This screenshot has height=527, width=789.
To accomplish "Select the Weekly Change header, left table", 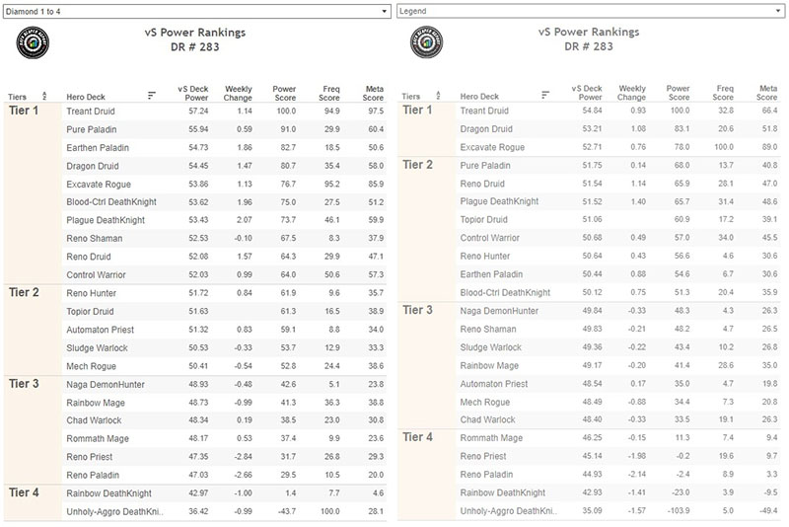I will (x=238, y=93).
